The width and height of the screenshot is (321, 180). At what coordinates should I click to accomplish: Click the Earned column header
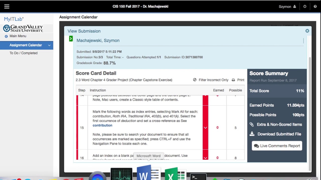coord(218,90)
